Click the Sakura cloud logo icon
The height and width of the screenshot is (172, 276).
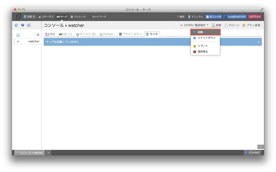click(18, 17)
